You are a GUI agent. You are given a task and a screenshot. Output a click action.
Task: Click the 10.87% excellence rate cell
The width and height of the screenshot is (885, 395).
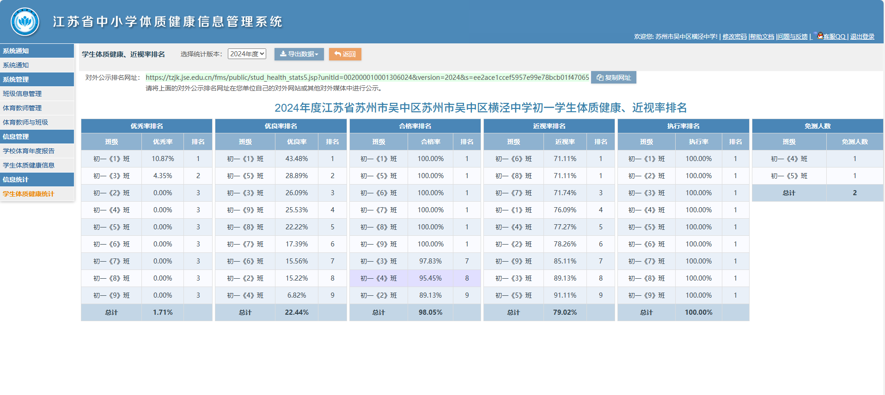[163, 159]
